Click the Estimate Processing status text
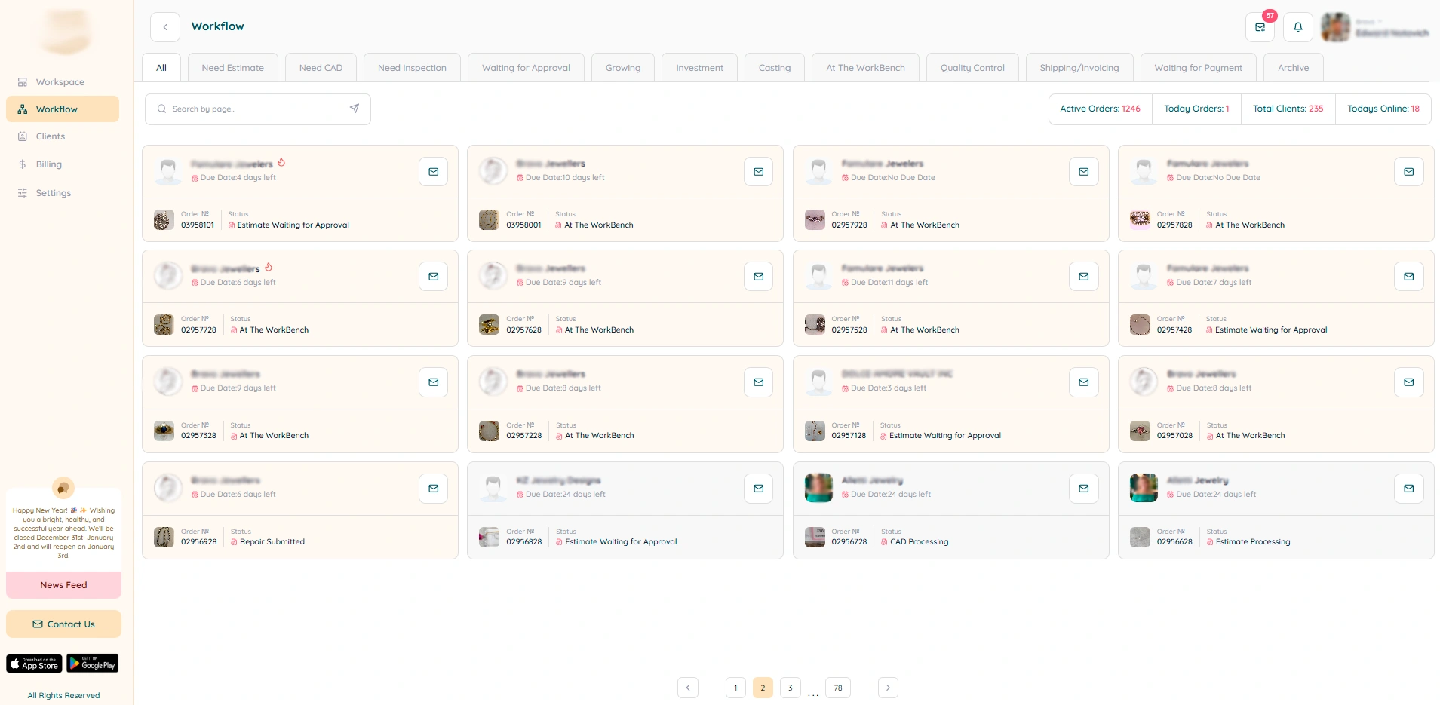The height and width of the screenshot is (705, 1440). (x=1253, y=542)
